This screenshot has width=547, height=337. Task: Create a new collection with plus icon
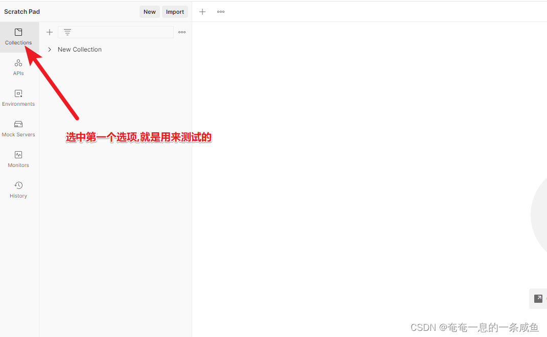coord(50,32)
